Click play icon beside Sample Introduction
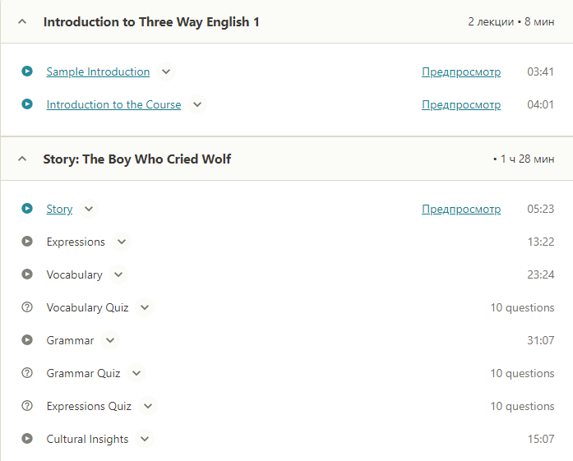573x461 pixels. [27, 71]
